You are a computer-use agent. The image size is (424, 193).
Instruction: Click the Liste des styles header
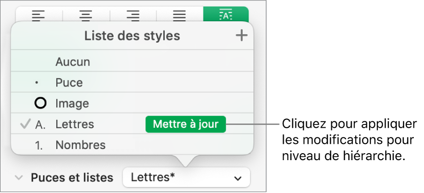point(132,36)
